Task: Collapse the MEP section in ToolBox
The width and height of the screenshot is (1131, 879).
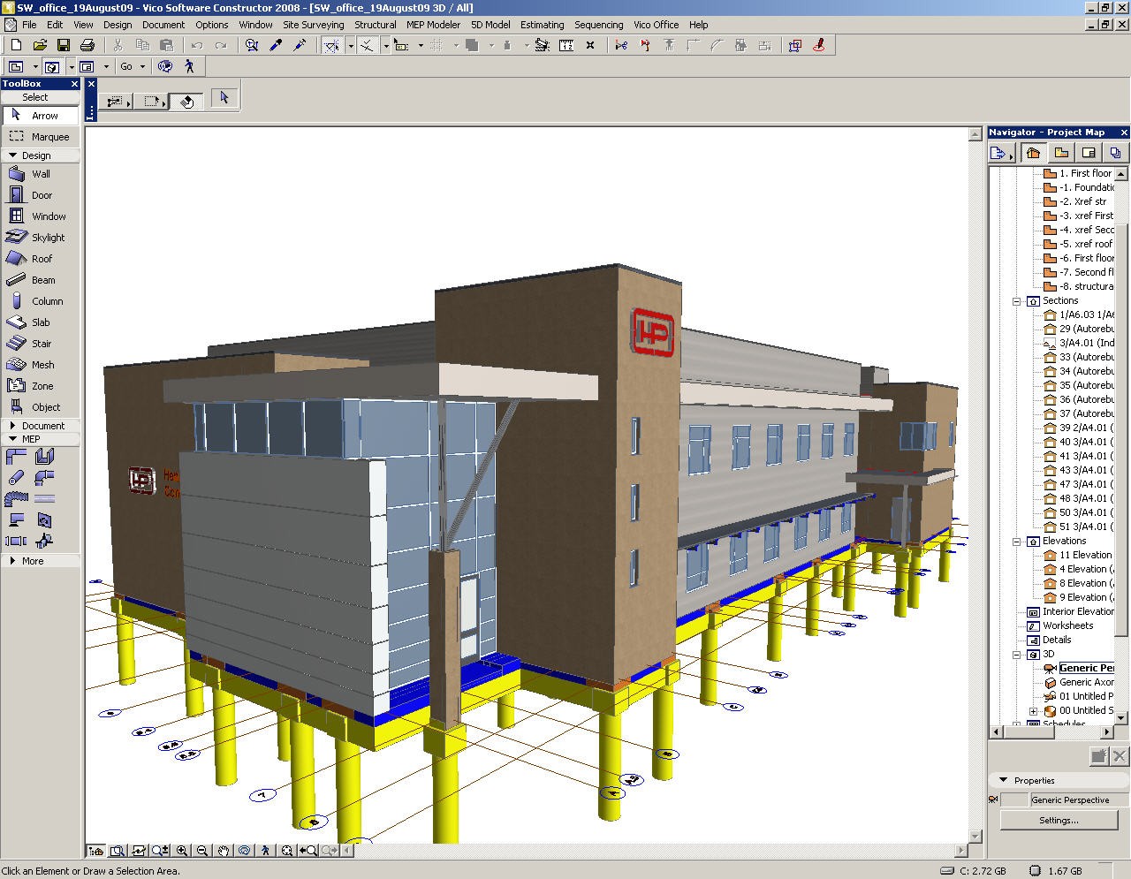Action: (x=12, y=439)
